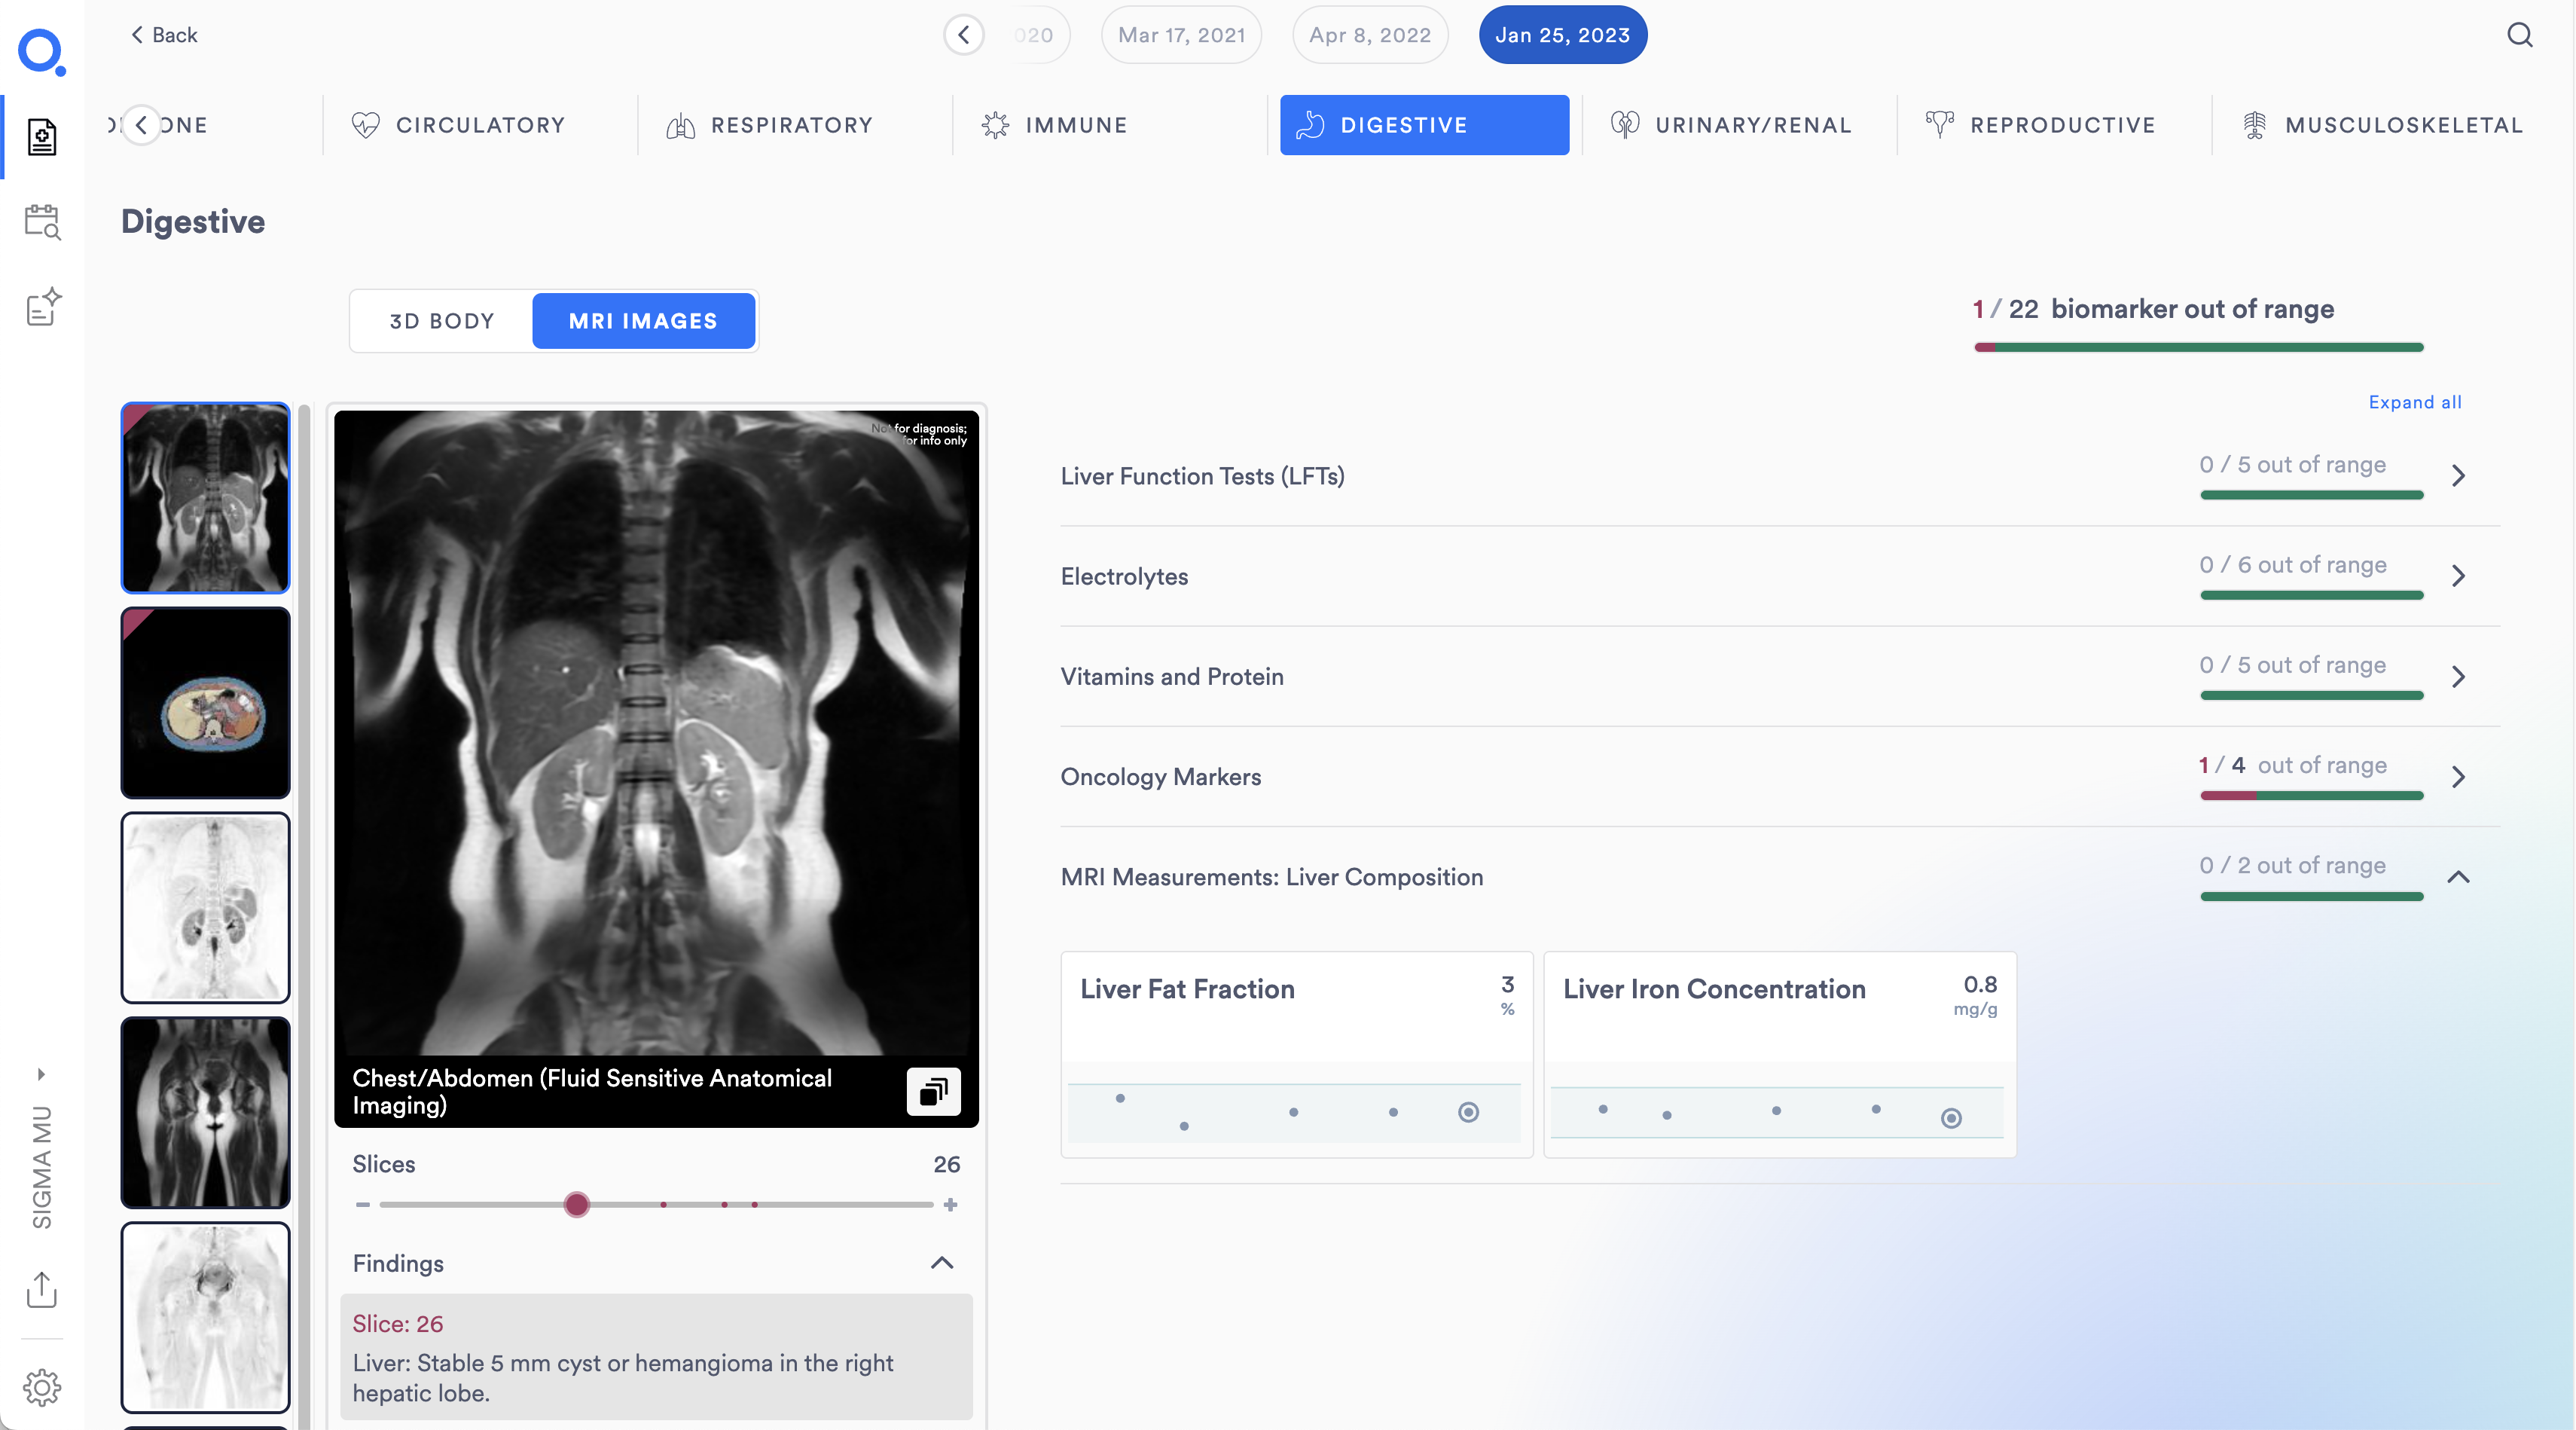Screen dimensions: 2576x1430
Task: Expand Liver Function Tests chevron
Action: point(2459,476)
